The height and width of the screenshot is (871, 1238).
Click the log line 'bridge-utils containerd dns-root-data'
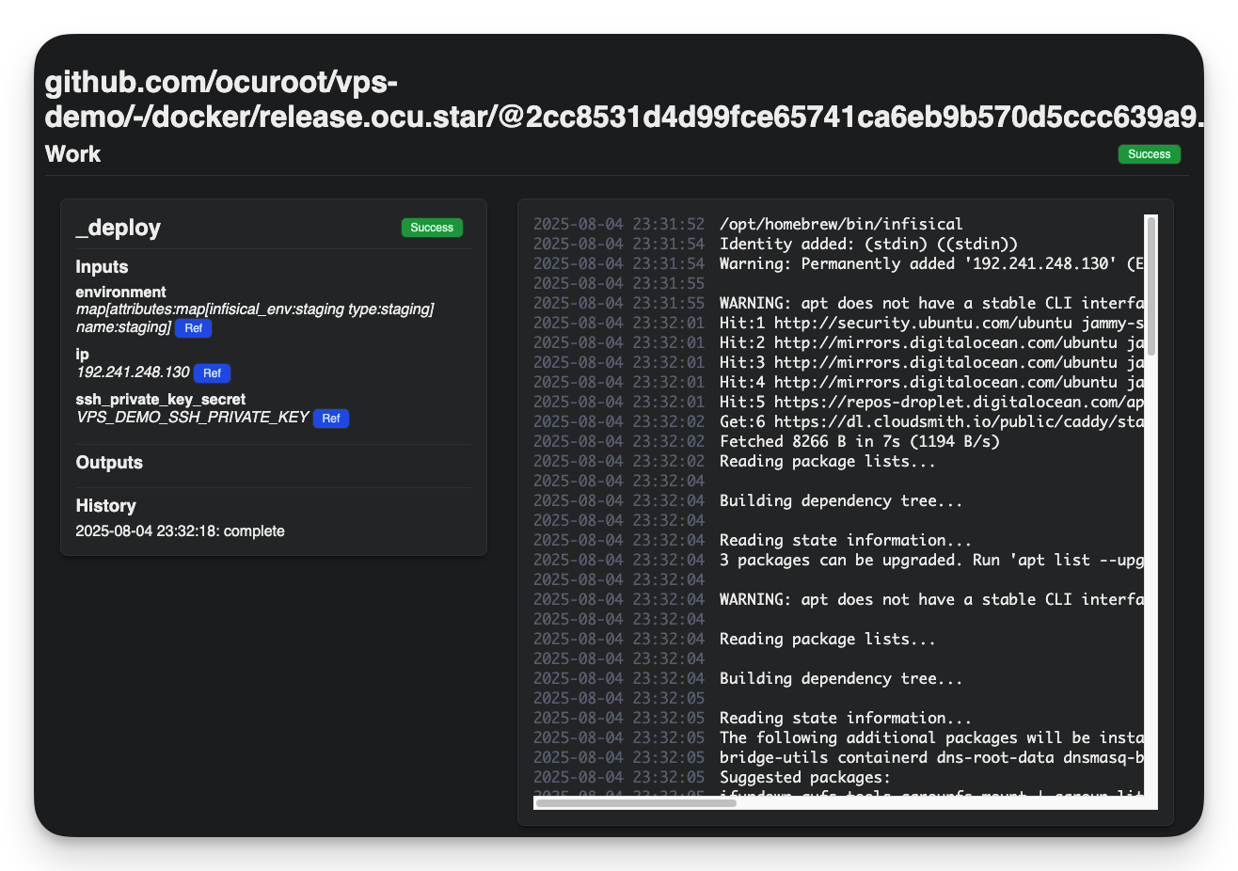click(931, 757)
